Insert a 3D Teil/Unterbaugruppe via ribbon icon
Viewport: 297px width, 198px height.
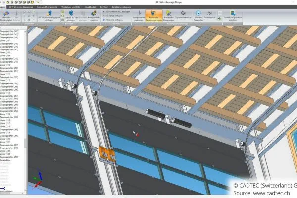[x=49, y=13]
